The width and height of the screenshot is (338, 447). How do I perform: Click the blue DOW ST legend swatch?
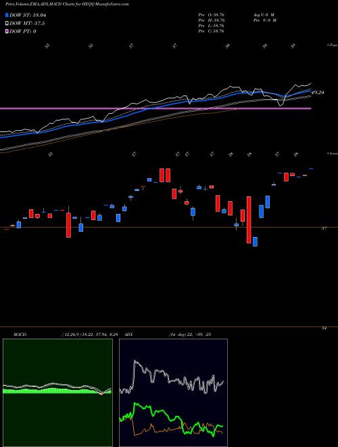[7, 15]
